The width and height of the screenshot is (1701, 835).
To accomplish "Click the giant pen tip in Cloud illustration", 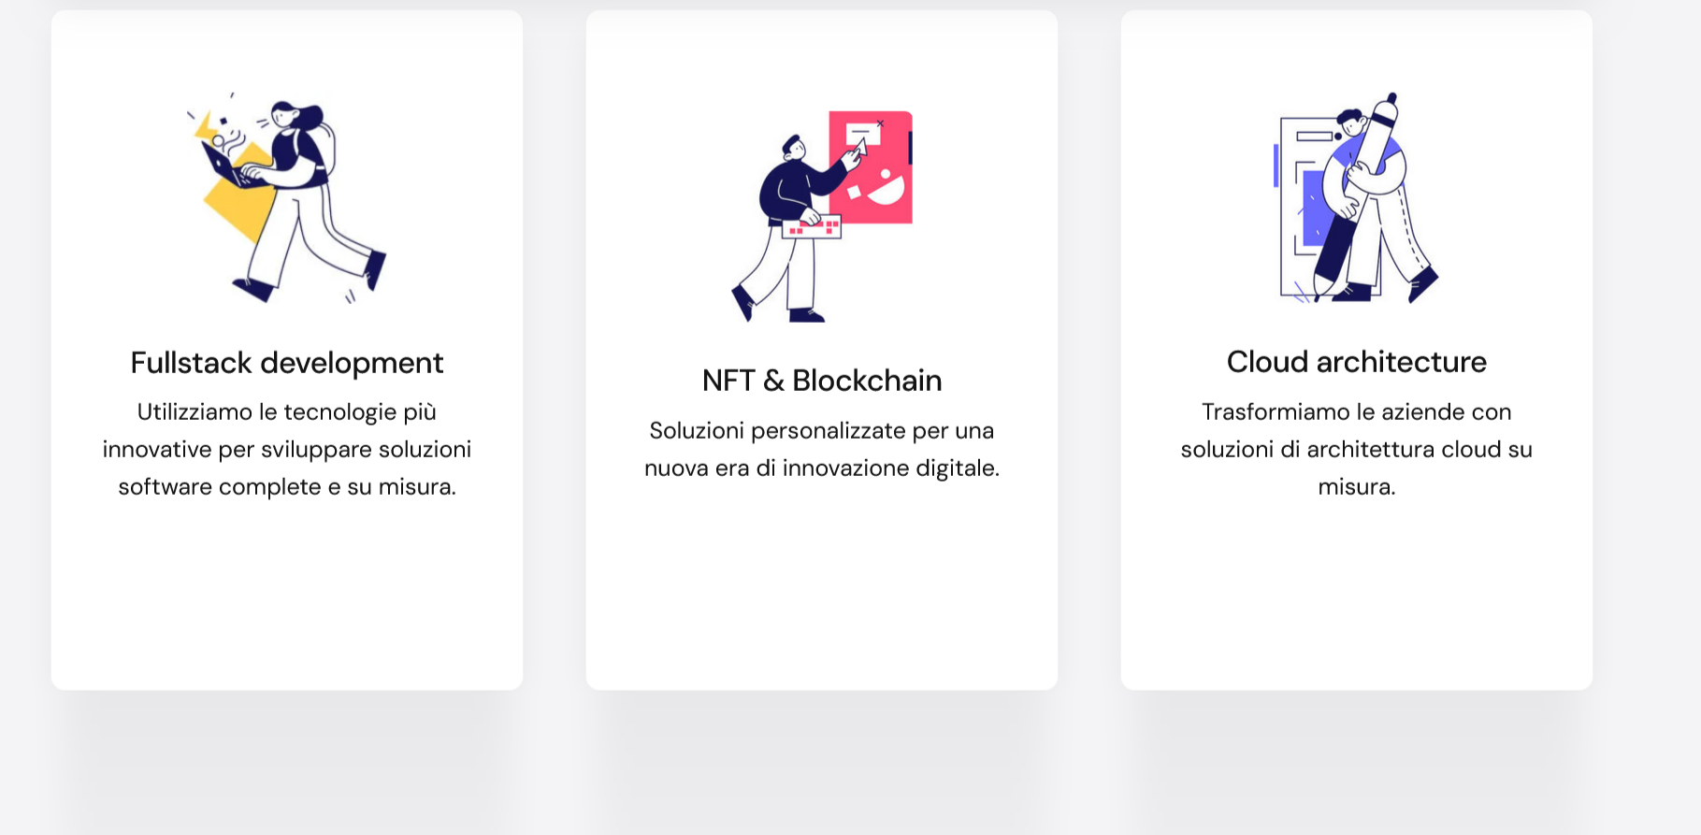I will [1322, 284].
